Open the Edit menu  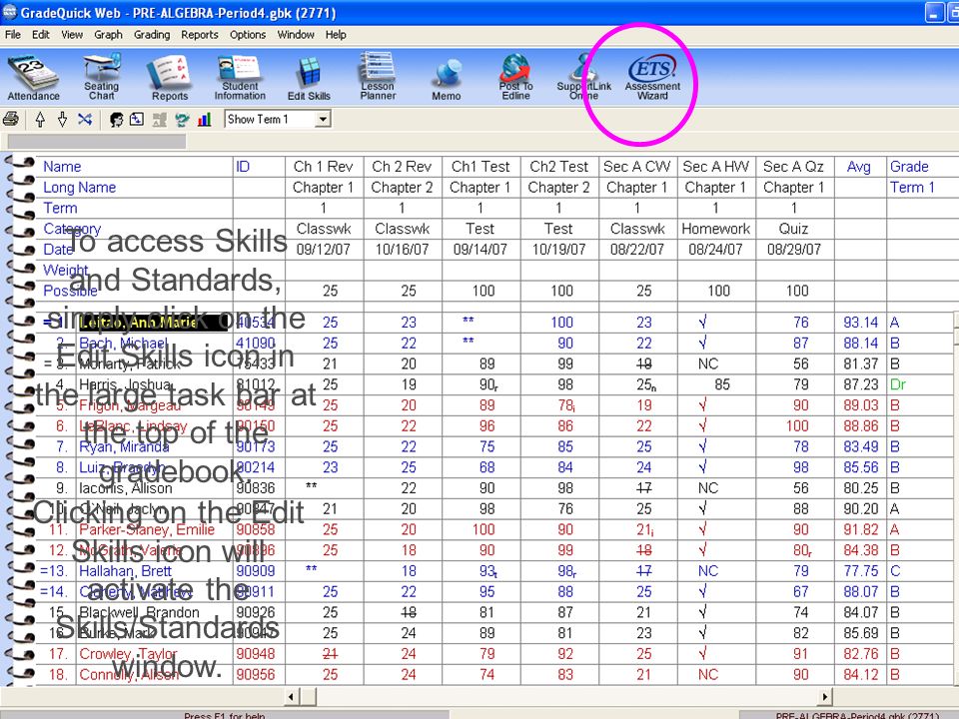(x=40, y=35)
